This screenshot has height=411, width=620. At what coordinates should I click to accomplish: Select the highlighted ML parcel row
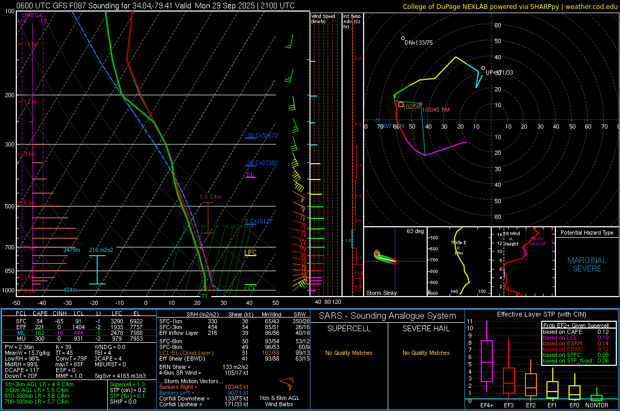click(79, 333)
